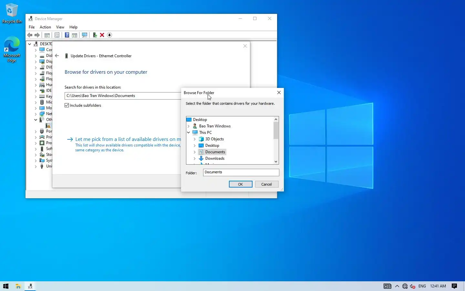Click the blue Help question mark toolbar icon

click(67, 35)
